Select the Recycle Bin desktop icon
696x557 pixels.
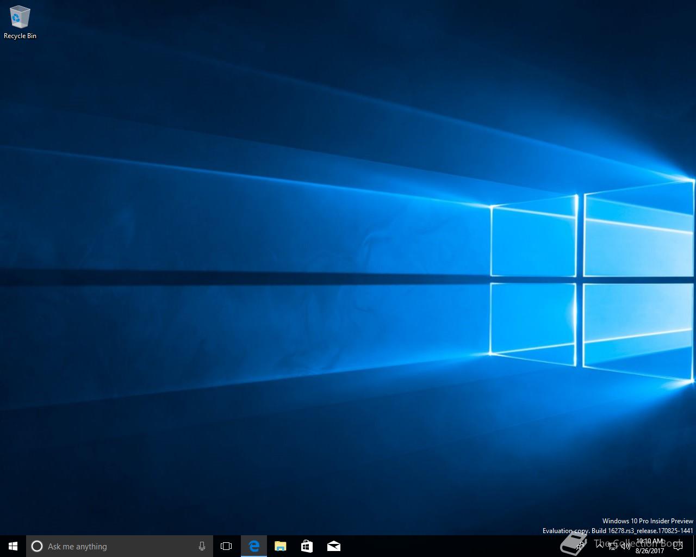coord(20,22)
